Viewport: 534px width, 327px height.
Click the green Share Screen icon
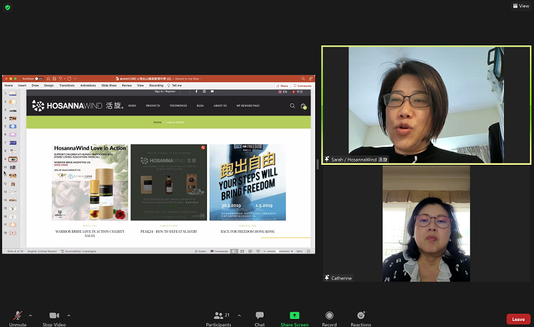(294, 315)
